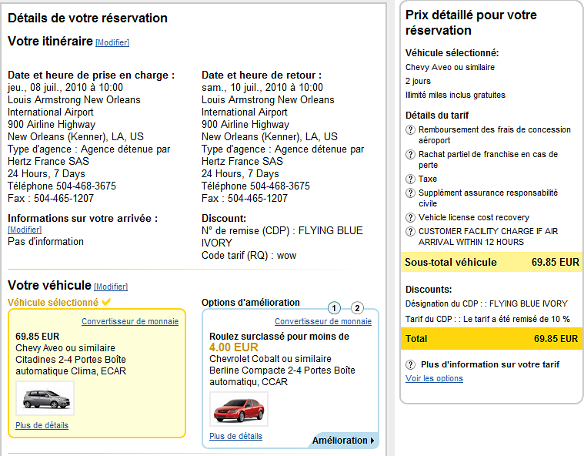Click the red Chevrolet Cobalt thumbnail
584x456 pixels.
pos(239,409)
